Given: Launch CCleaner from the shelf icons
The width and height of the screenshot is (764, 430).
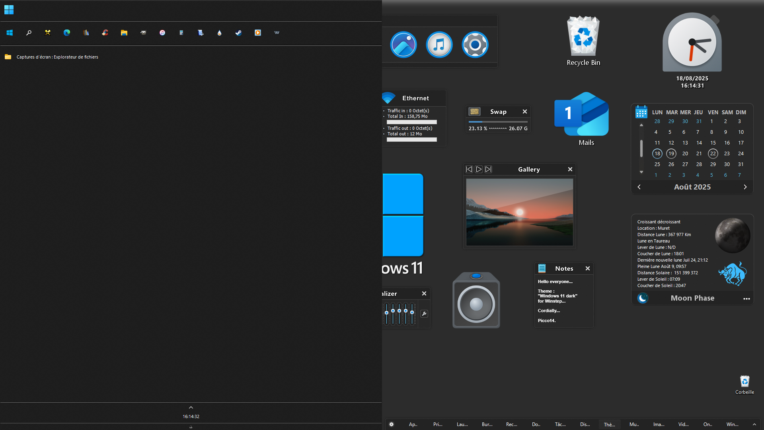Looking at the screenshot, I should 105,33.
